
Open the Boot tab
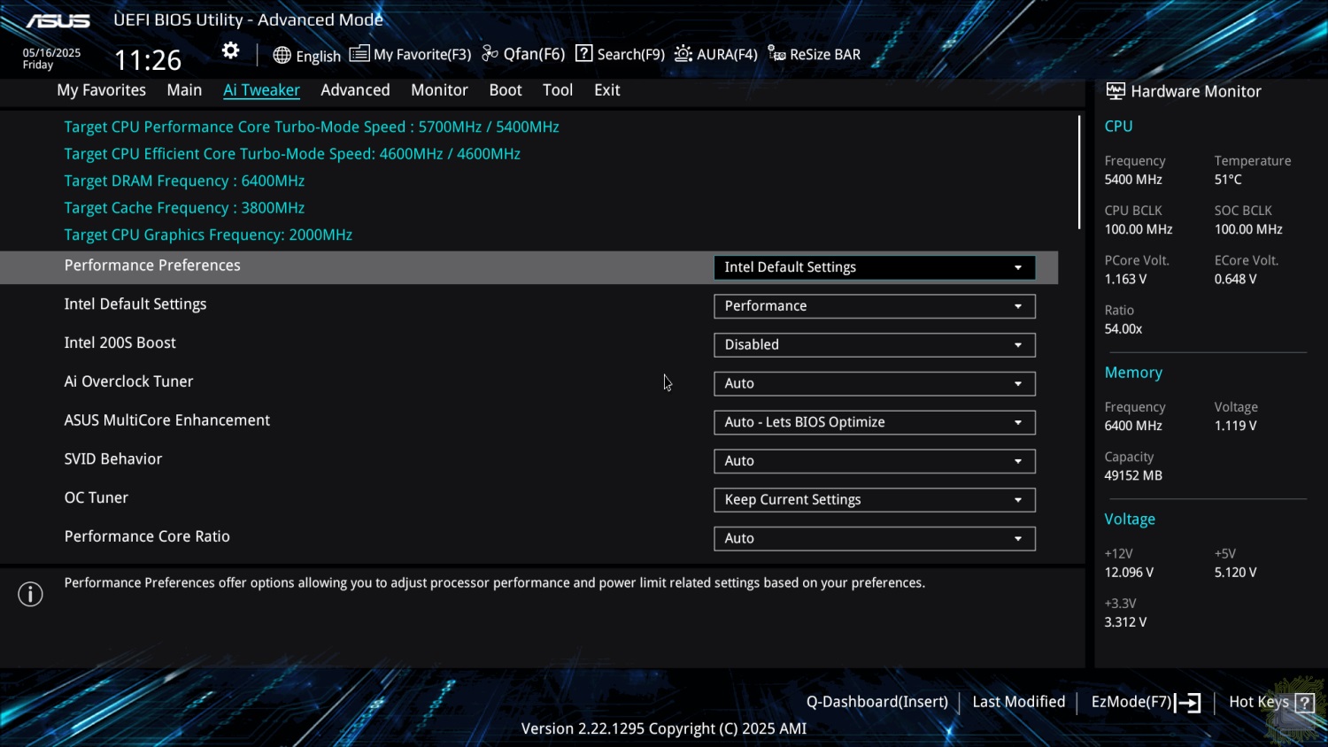(x=506, y=90)
